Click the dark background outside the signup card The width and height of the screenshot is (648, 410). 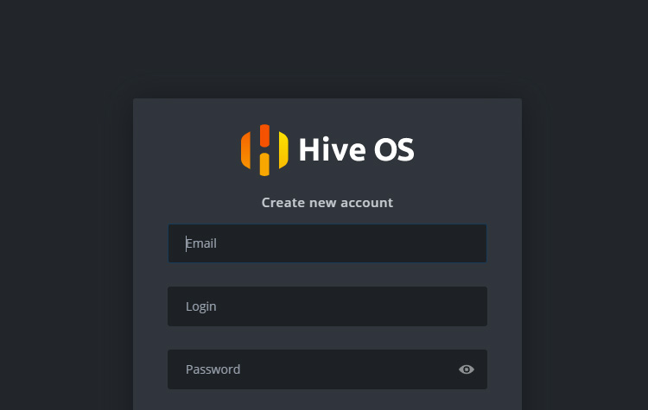point(62,206)
